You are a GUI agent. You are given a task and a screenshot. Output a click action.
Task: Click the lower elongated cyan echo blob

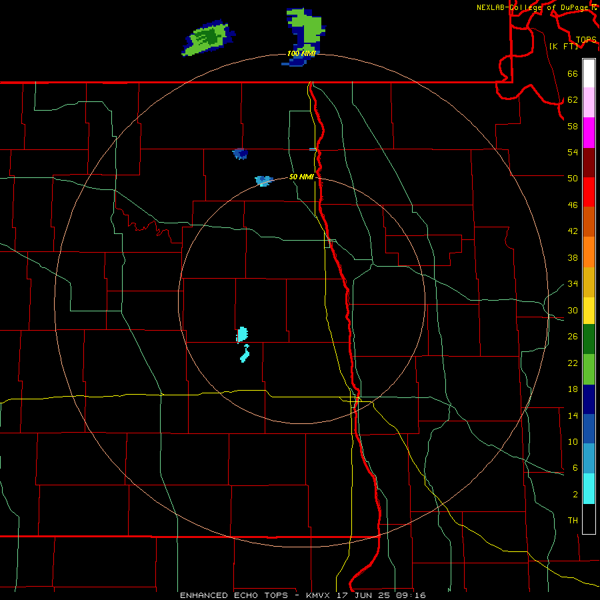[245, 353]
